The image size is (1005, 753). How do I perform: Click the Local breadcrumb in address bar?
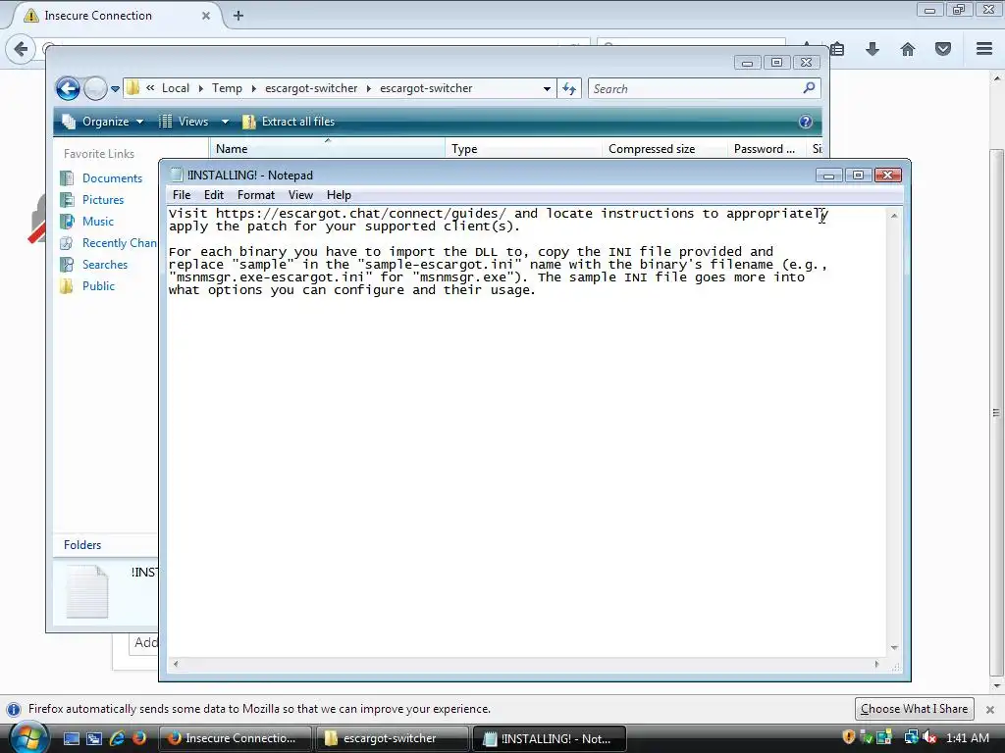click(x=175, y=88)
